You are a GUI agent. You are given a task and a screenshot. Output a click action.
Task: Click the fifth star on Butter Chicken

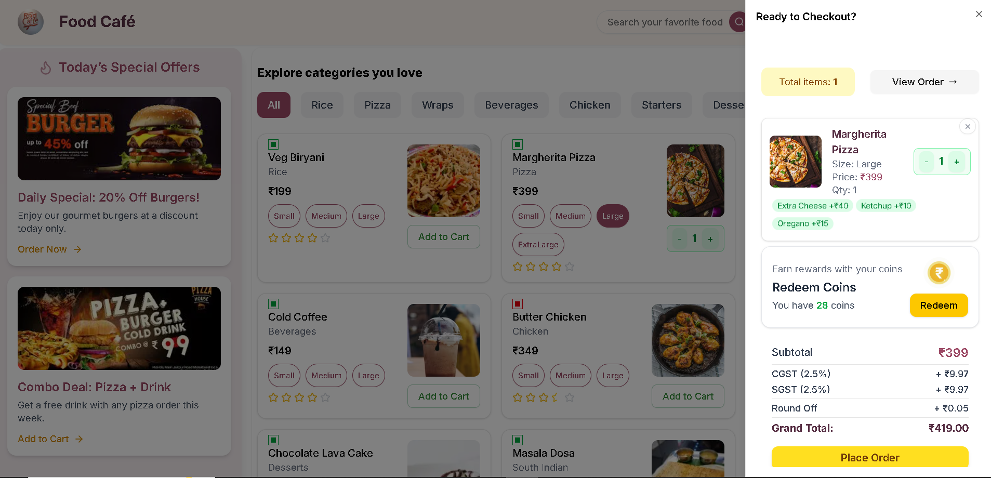[570, 397]
